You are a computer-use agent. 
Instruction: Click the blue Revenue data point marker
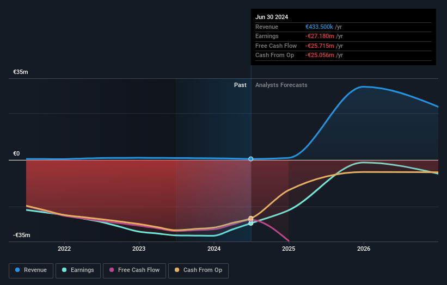click(x=251, y=159)
